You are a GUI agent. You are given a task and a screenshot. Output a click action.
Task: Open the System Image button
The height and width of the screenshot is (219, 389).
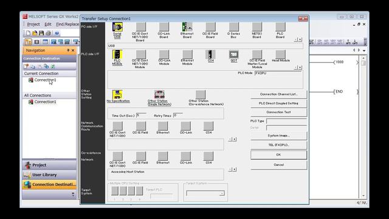click(x=278, y=136)
